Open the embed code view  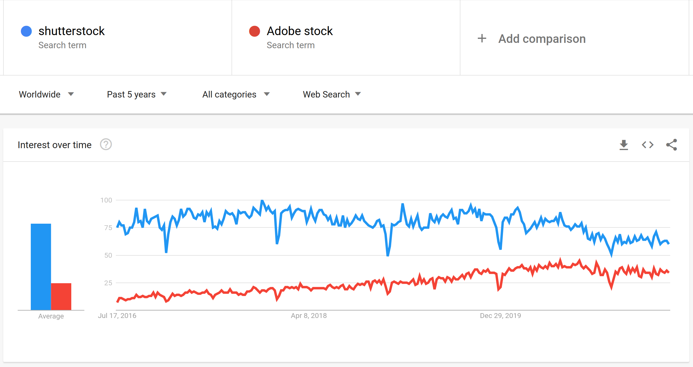coord(647,145)
